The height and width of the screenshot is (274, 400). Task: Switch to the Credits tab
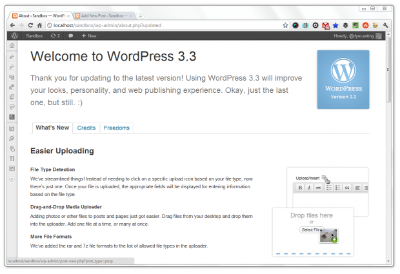[86, 128]
